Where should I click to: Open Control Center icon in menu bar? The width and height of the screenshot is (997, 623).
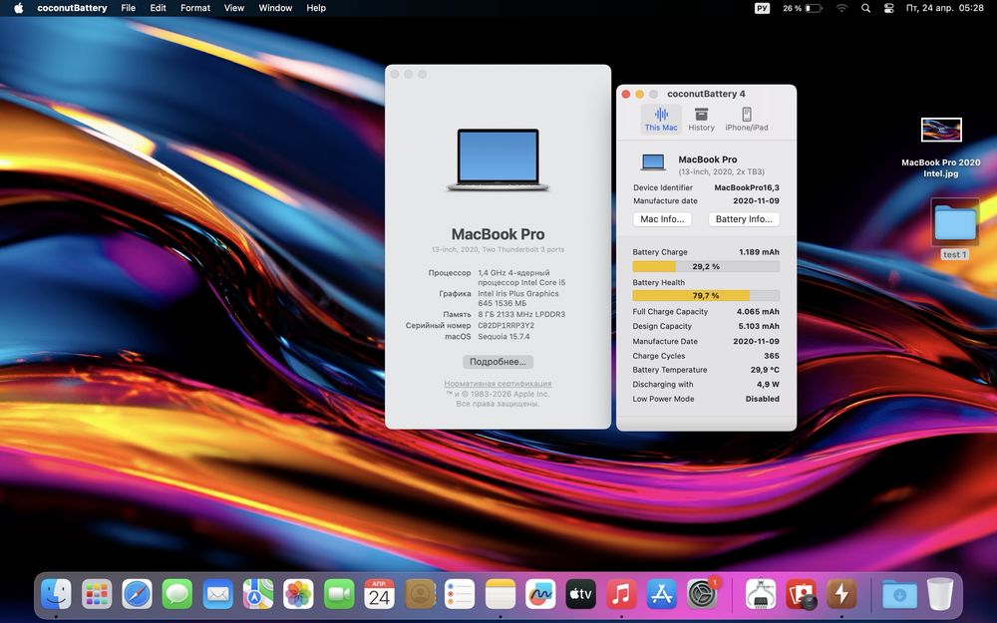[889, 8]
